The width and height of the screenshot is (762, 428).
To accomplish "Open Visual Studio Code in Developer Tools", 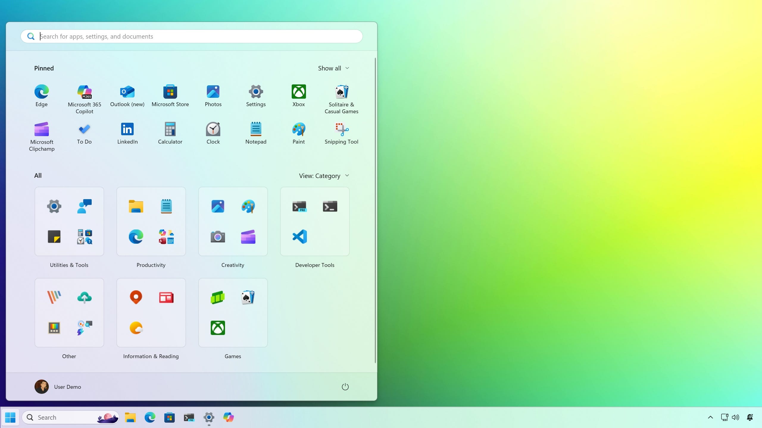I will [299, 237].
